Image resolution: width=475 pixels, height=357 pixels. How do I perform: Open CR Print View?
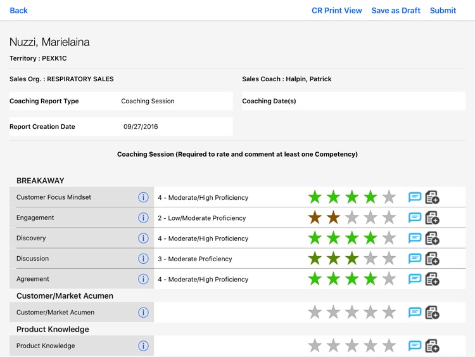click(336, 11)
